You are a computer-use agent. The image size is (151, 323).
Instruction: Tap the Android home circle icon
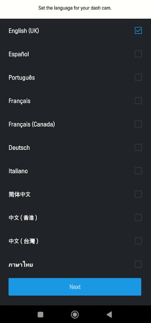(75, 314)
